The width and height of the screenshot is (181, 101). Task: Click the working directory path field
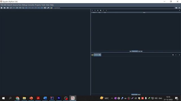click(x=114, y=8)
